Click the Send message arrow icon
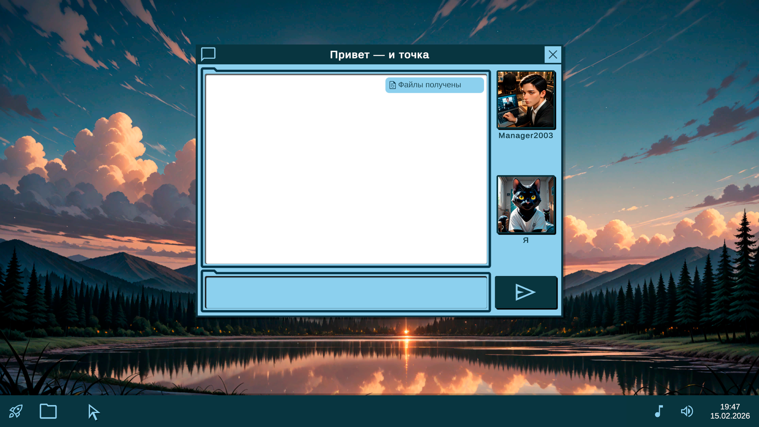759x427 pixels. coord(526,292)
